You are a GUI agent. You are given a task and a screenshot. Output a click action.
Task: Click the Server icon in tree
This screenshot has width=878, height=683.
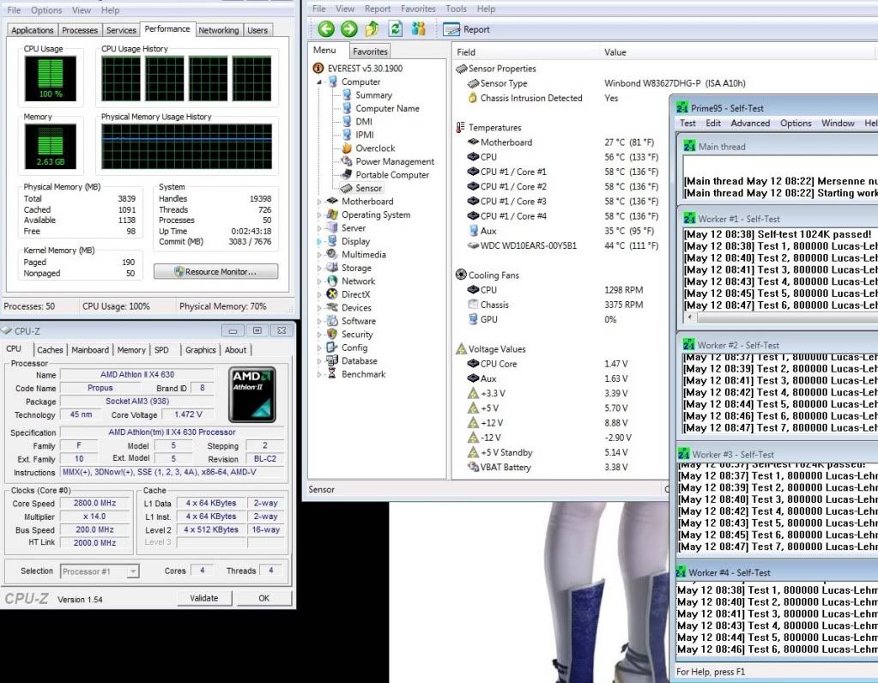point(333,228)
